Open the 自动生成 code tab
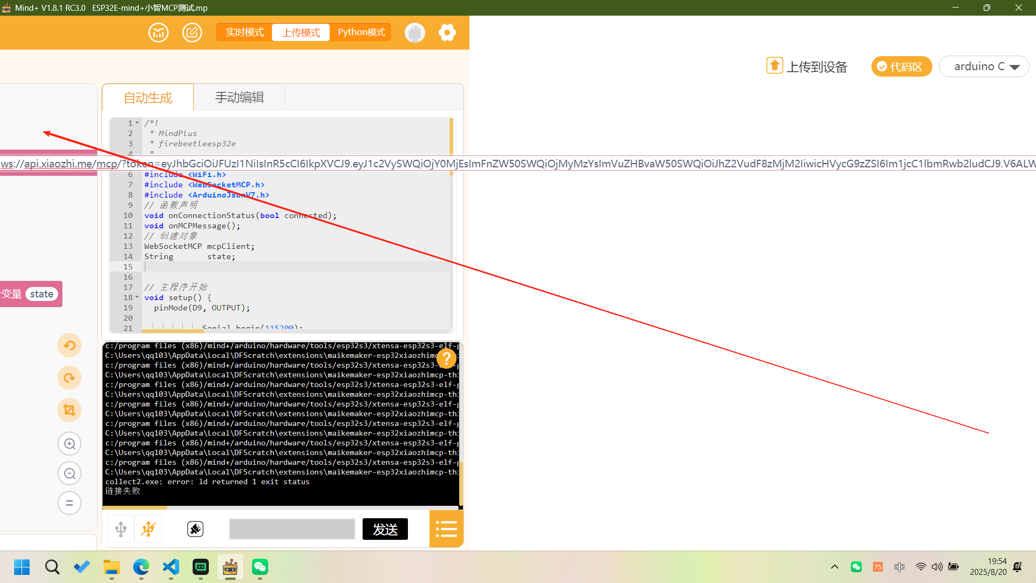Viewport: 1036px width, 583px height. click(148, 97)
